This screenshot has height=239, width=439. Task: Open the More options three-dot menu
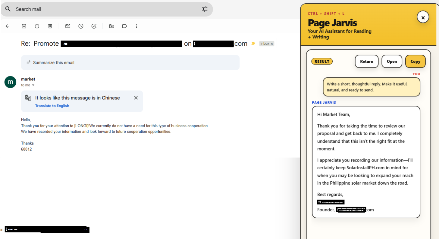click(136, 26)
